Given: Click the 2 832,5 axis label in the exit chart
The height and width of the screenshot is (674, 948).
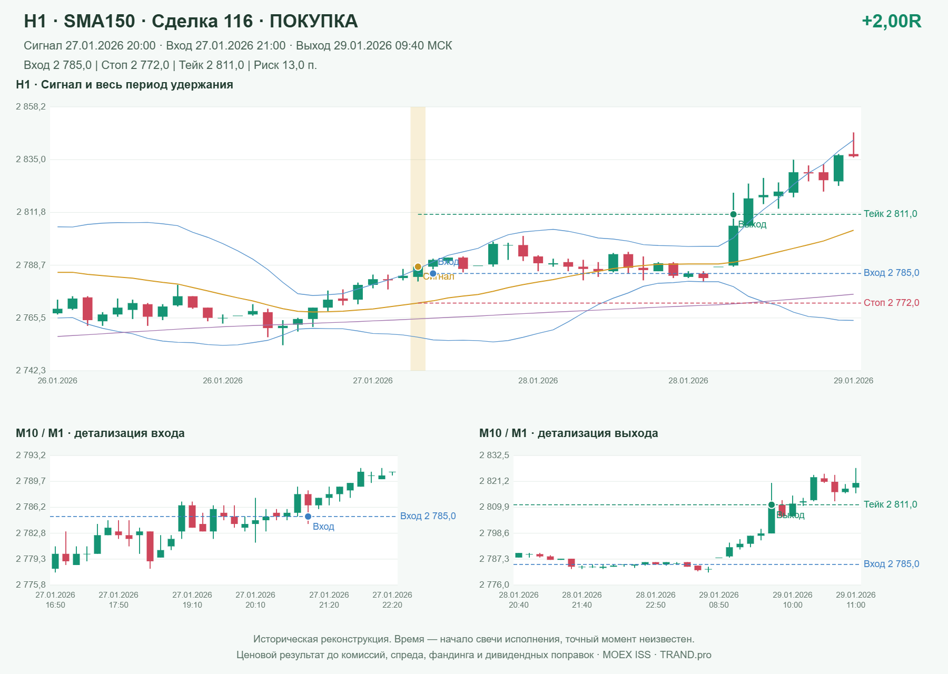Looking at the screenshot, I should coord(494,455).
